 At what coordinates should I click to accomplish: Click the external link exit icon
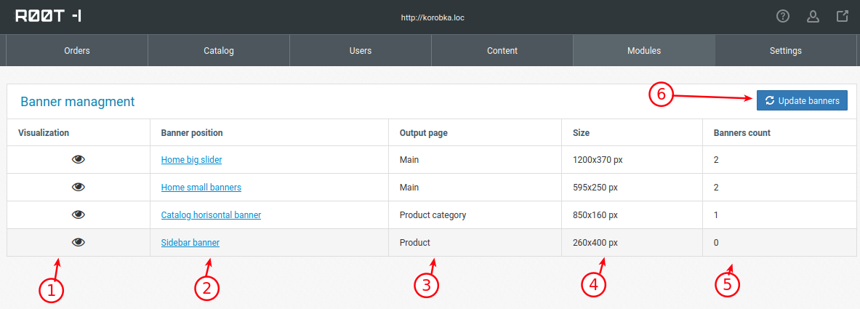coord(843,17)
